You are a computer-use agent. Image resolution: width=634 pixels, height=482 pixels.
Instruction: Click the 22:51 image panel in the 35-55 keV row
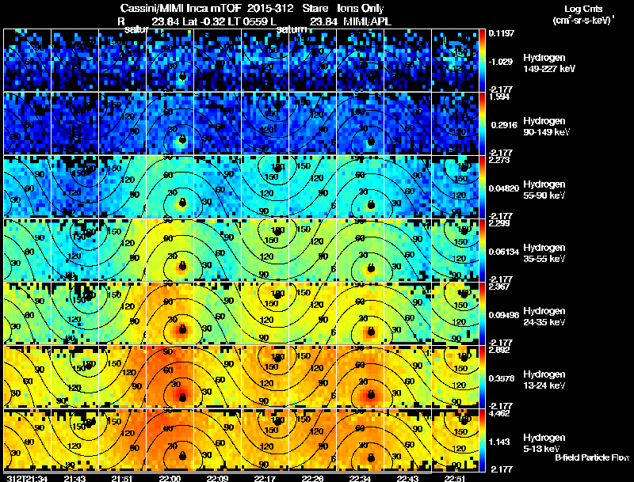tap(455, 250)
